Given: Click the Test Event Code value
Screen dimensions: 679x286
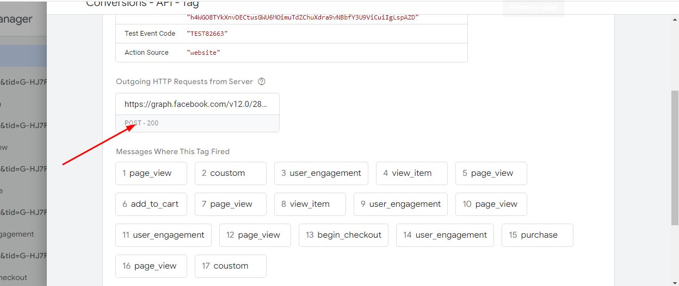Looking at the screenshot, I should coord(207,34).
